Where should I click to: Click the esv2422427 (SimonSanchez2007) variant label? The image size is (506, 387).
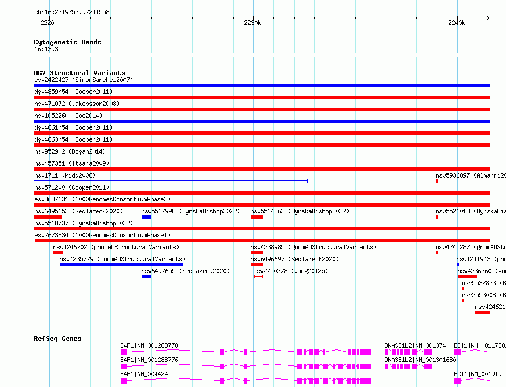84,80
